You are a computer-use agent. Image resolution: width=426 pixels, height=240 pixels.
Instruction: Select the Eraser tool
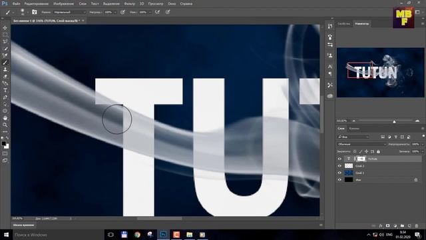pyautogui.click(x=5, y=77)
